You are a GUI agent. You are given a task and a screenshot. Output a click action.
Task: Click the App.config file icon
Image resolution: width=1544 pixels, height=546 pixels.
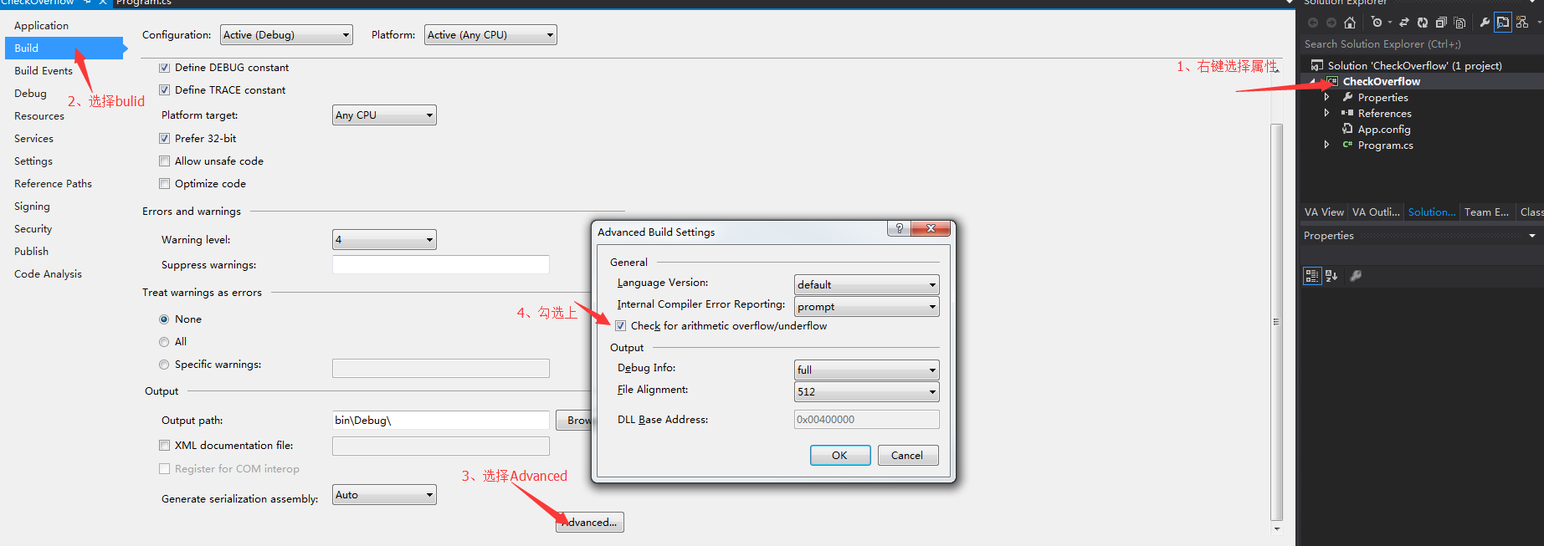1347,129
